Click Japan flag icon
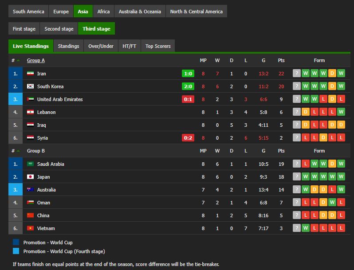The width and height of the screenshot is (354, 270). click(30, 176)
